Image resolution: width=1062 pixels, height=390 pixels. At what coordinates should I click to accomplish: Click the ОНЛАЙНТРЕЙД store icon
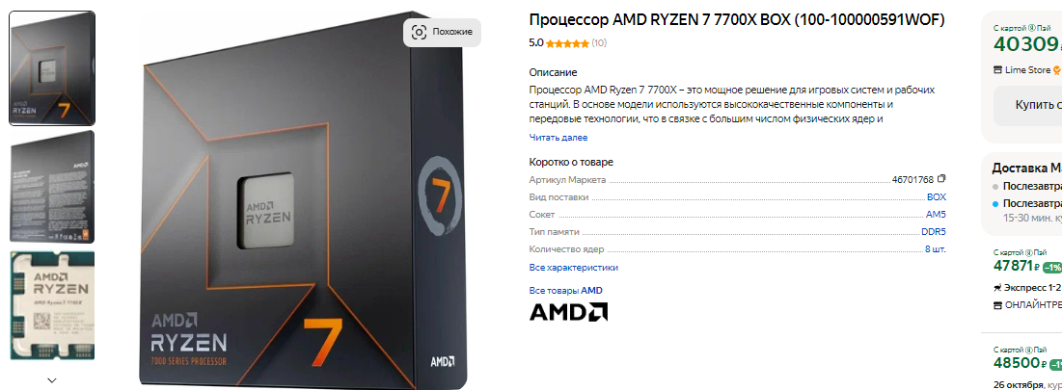click(997, 305)
